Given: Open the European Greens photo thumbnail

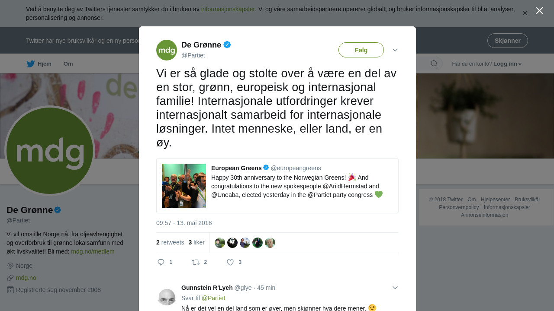Looking at the screenshot, I should tap(184, 186).
